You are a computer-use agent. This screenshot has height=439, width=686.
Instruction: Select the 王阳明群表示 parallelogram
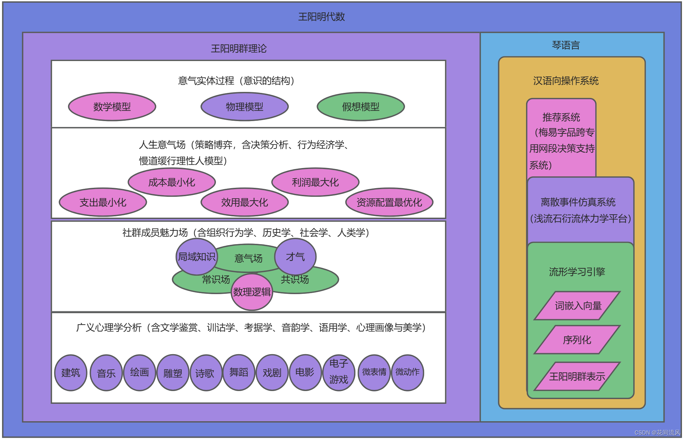click(x=577, y=376)
